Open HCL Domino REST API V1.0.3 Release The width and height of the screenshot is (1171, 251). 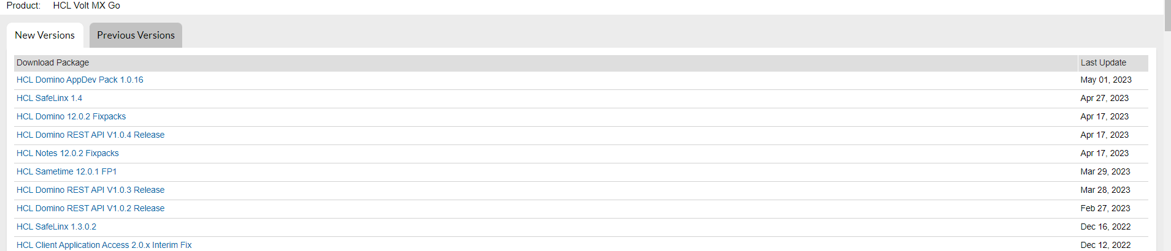[90, 190]
